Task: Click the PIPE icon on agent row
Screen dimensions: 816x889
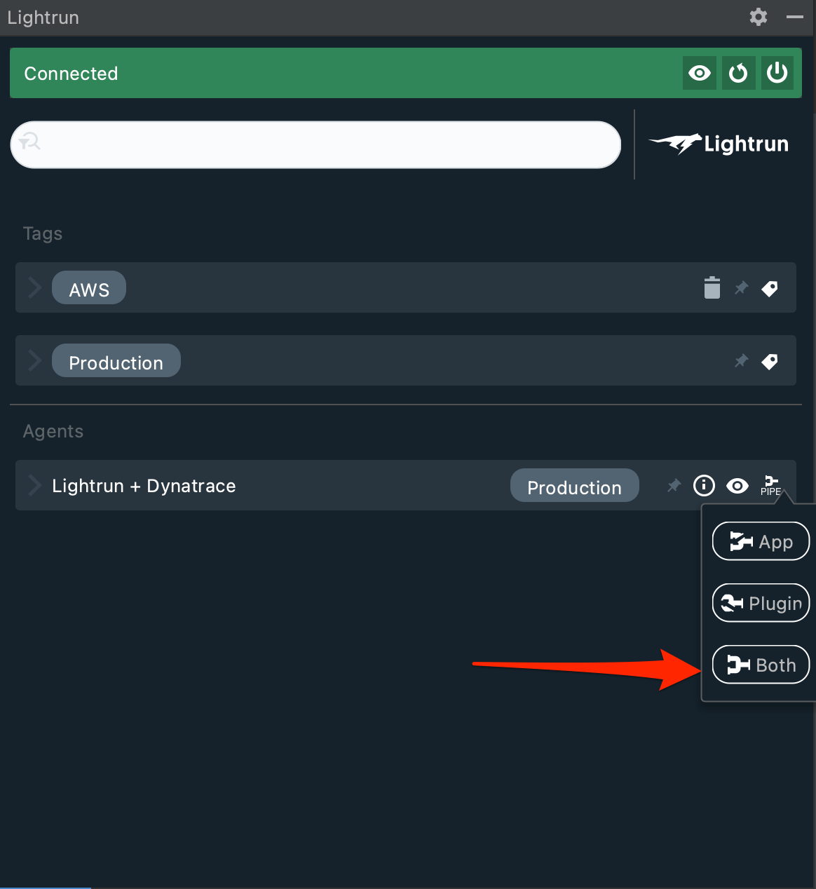Action: [x=770, y=485]
